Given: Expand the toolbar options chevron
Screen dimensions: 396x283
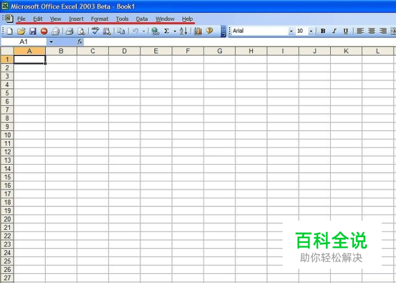Looking at the screenshot, I should 224,31.
